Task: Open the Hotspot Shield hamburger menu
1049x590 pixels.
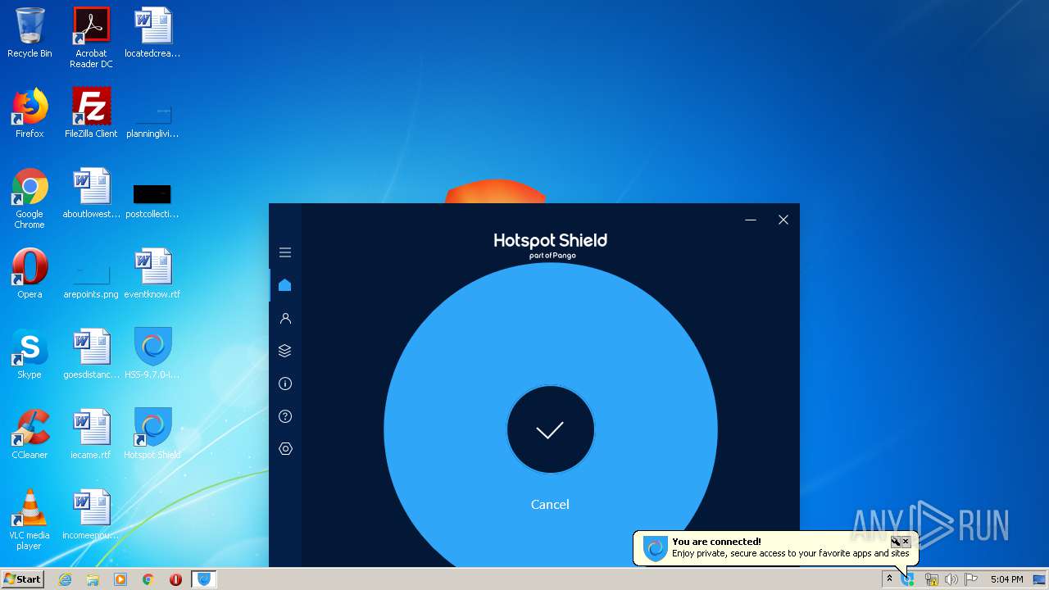Action: (x=285, y=252)
